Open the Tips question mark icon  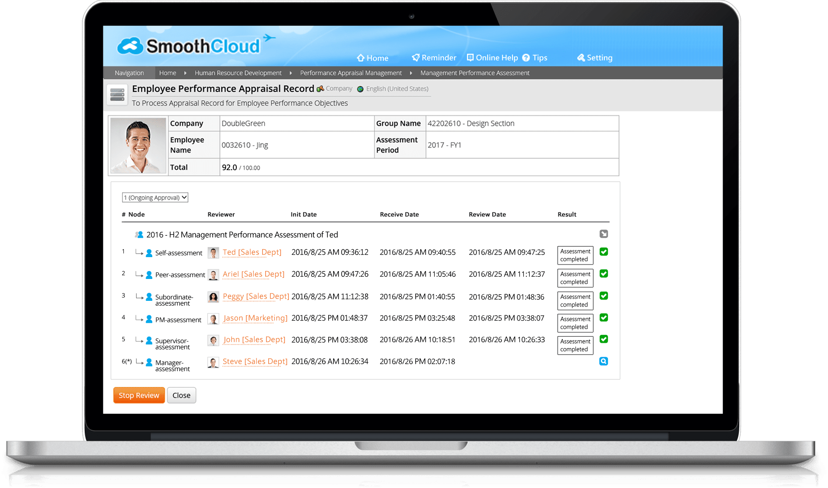tap(526, 58)
